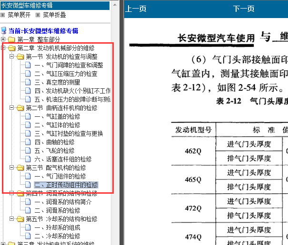Click page icon of 六、活塞连杆组的检修
This screenshot has width=288, height=245.
pos(28,159)
